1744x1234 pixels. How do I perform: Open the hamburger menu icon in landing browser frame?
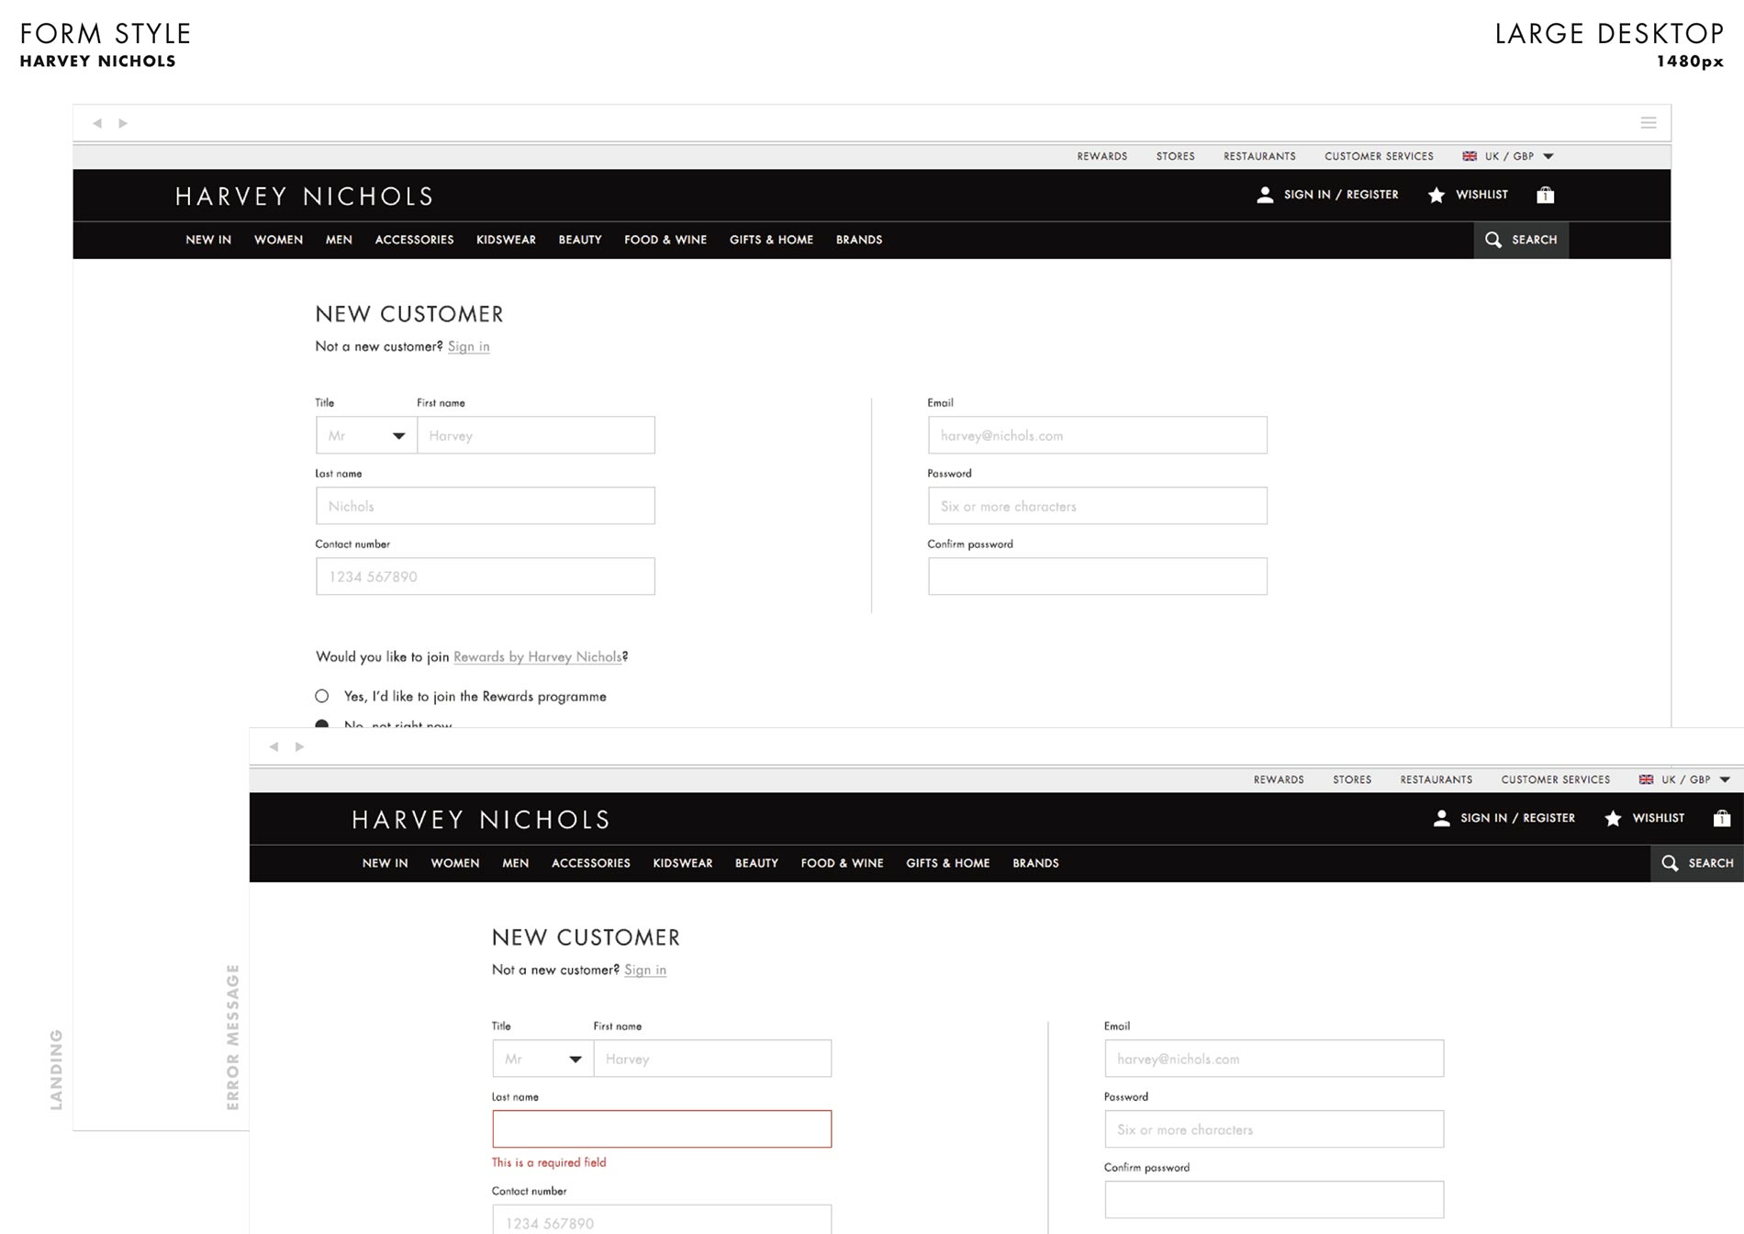point(1649,123)
